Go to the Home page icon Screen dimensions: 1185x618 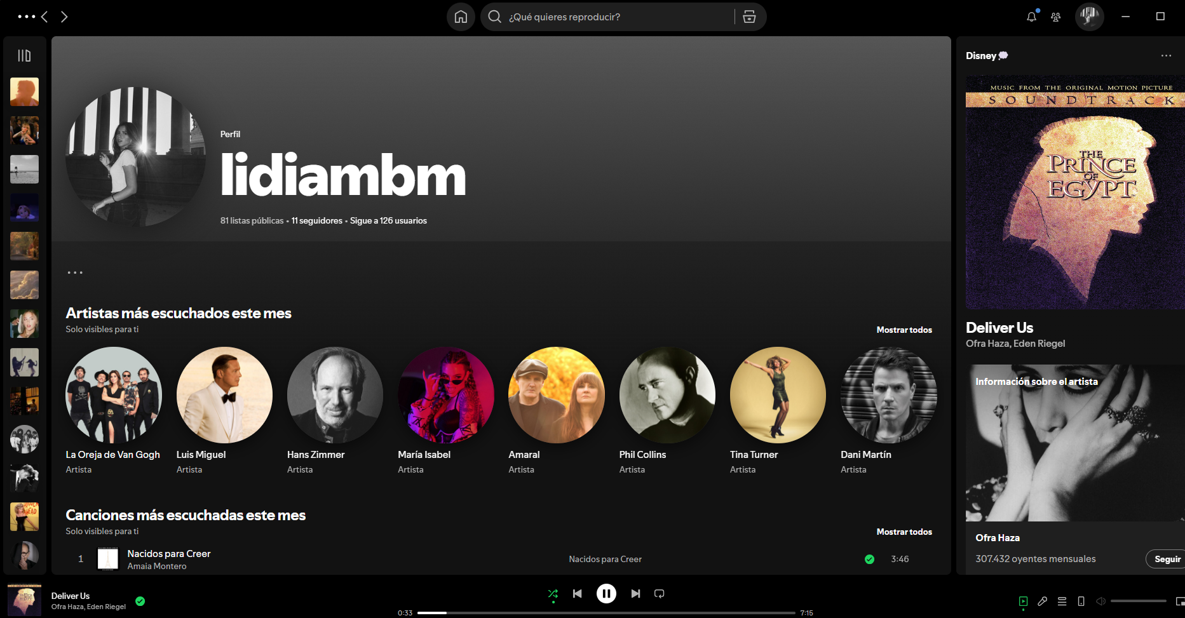pyautogui.click(x=461, y=17)
